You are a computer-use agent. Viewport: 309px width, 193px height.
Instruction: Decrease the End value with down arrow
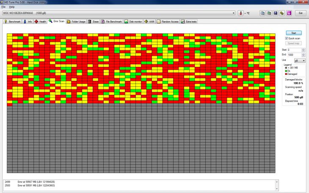point(303,56)
